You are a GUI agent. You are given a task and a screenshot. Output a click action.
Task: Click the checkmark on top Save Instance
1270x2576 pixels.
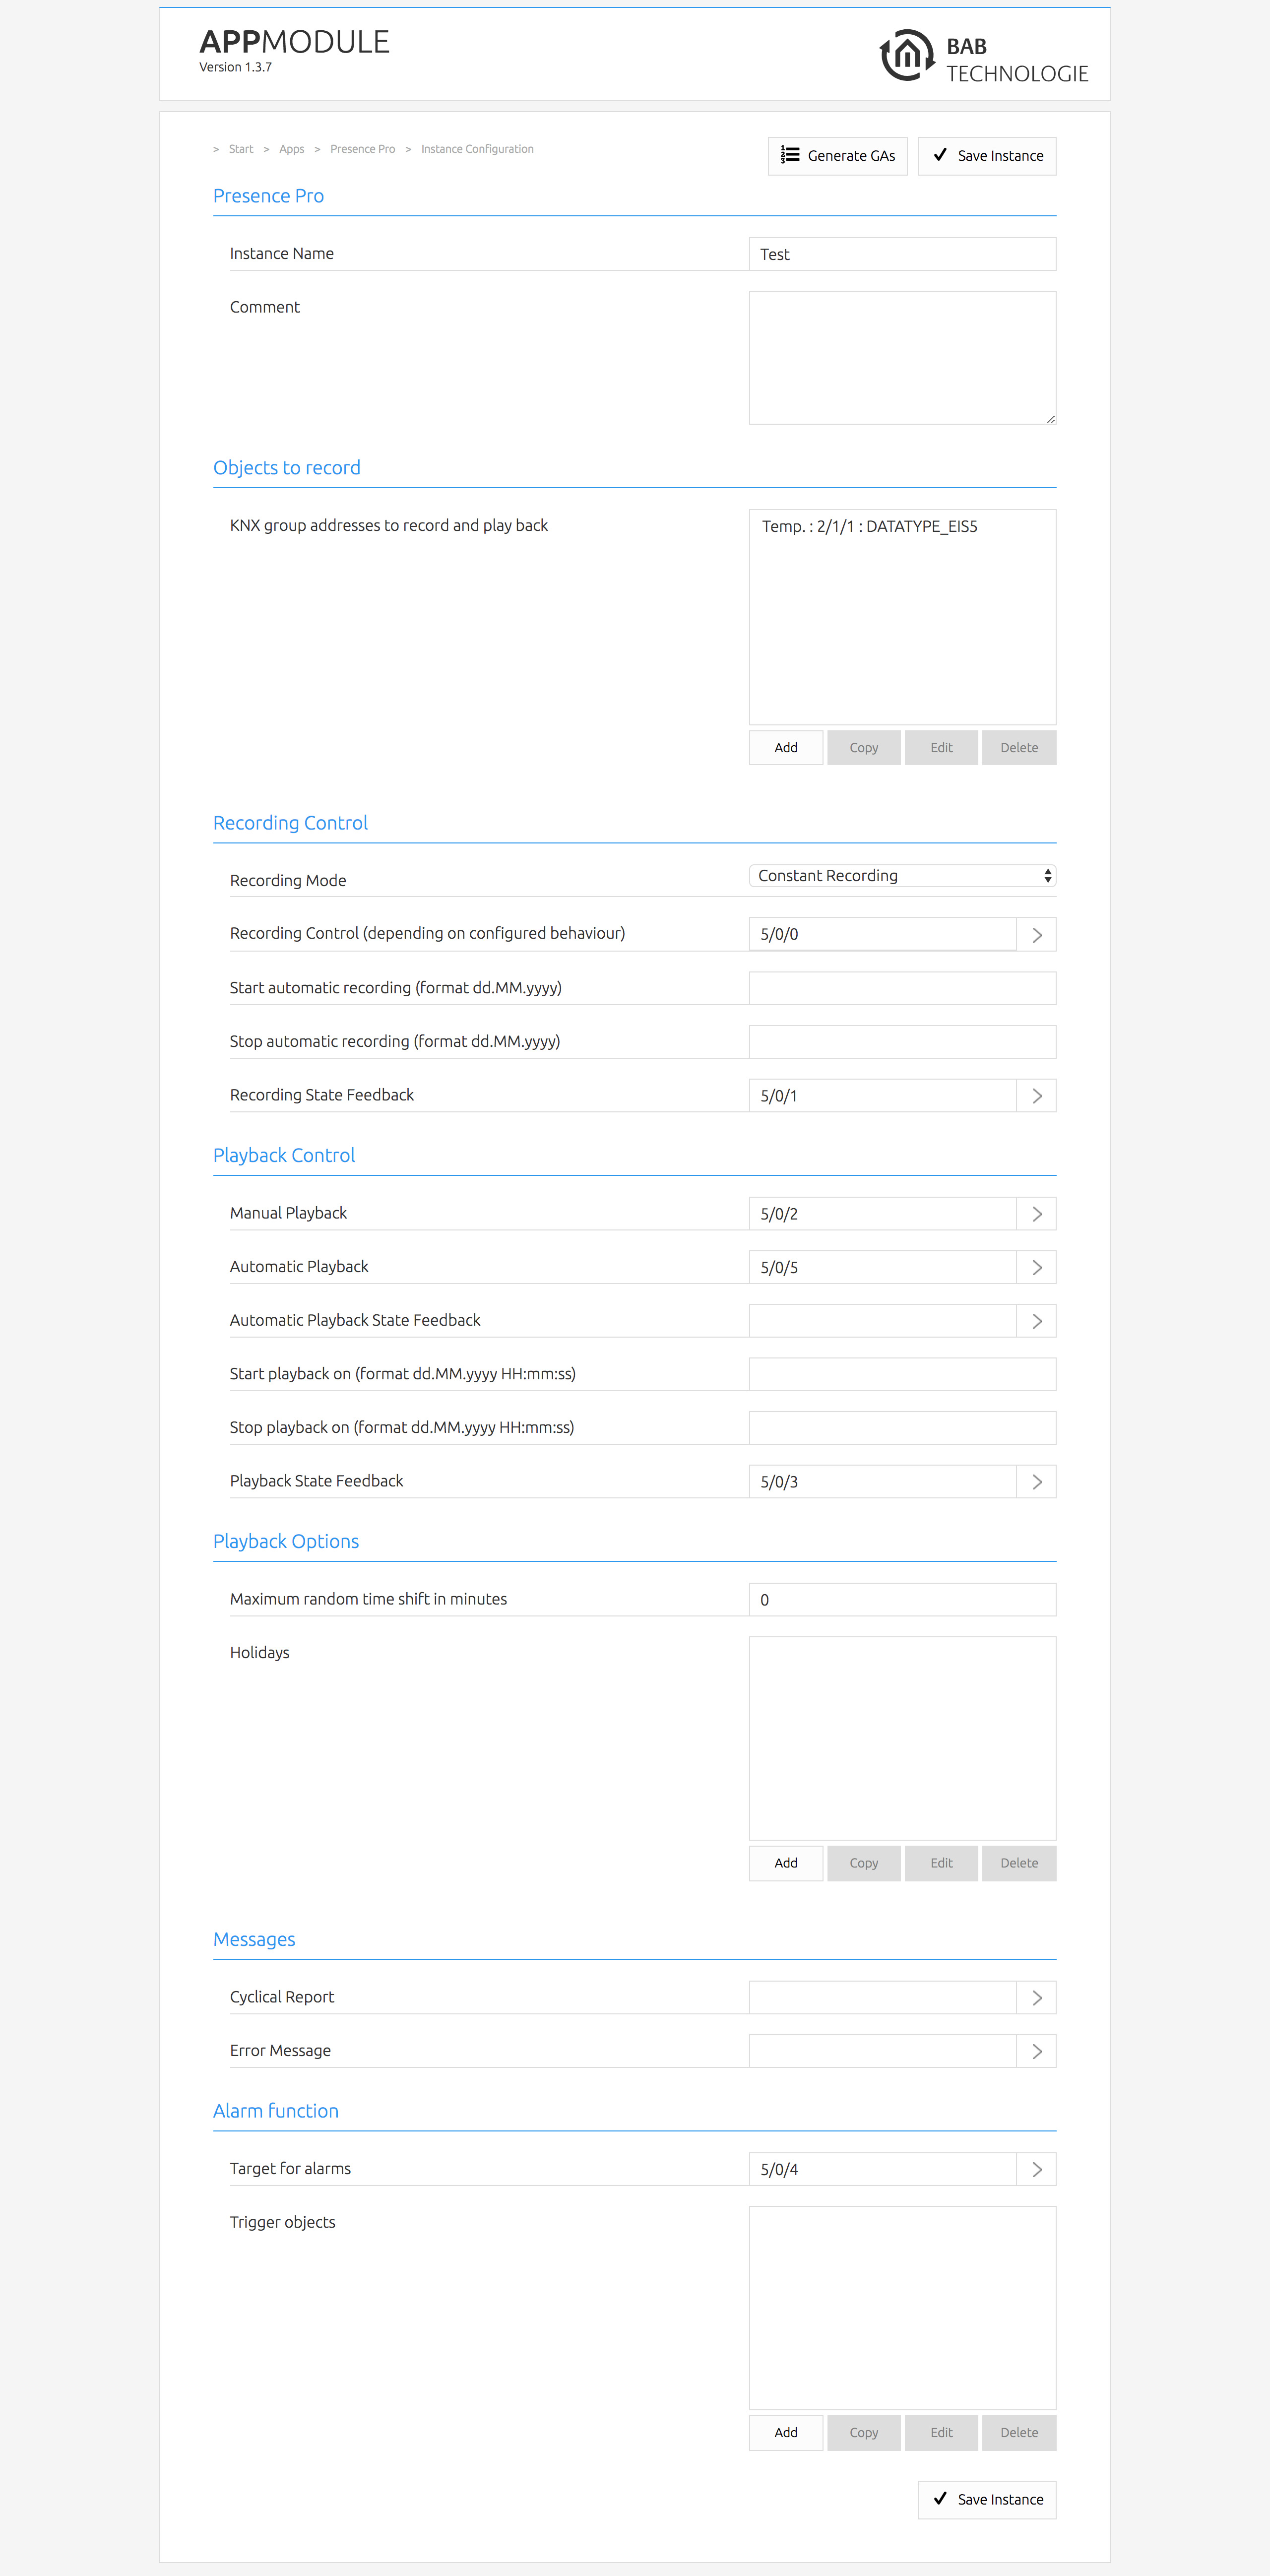point(940,155)
